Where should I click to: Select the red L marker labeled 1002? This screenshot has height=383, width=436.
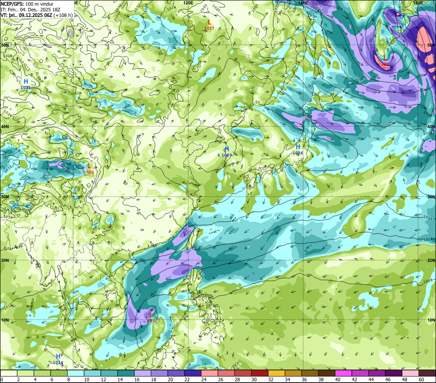pos(89,166)
